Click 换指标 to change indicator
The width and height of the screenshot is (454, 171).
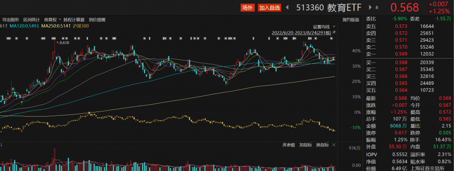322,145
